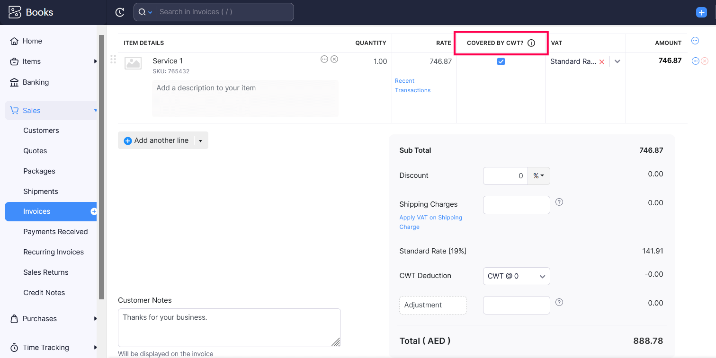
Task: Open the more options icon on Service 1
Action: 324,59
